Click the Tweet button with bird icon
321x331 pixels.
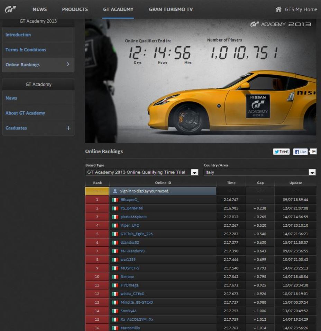(281, 152)
